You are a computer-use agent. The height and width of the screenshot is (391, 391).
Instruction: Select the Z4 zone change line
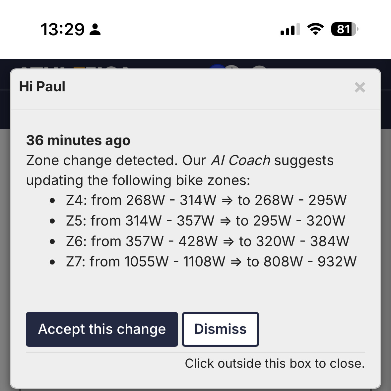pos(206,200)
